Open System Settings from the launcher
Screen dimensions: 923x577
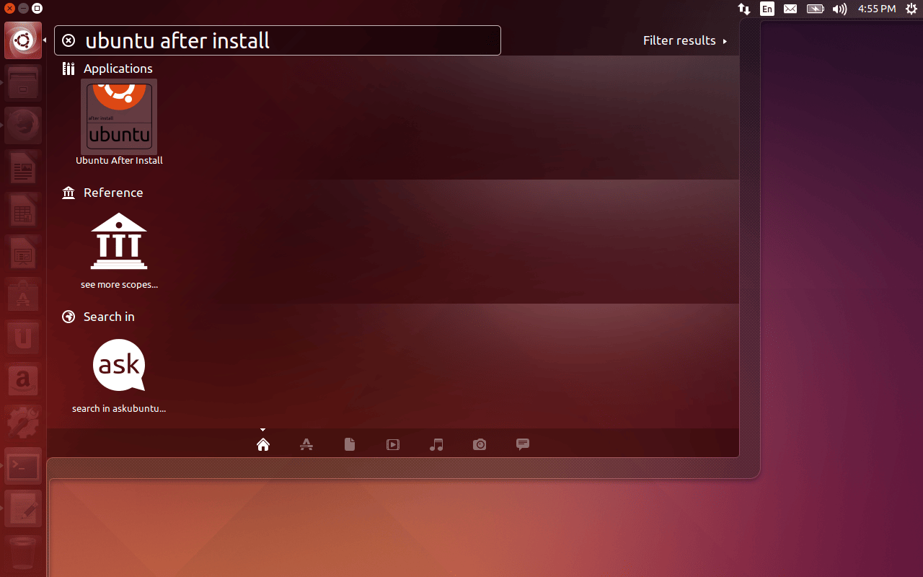click(x=22, y=423)
